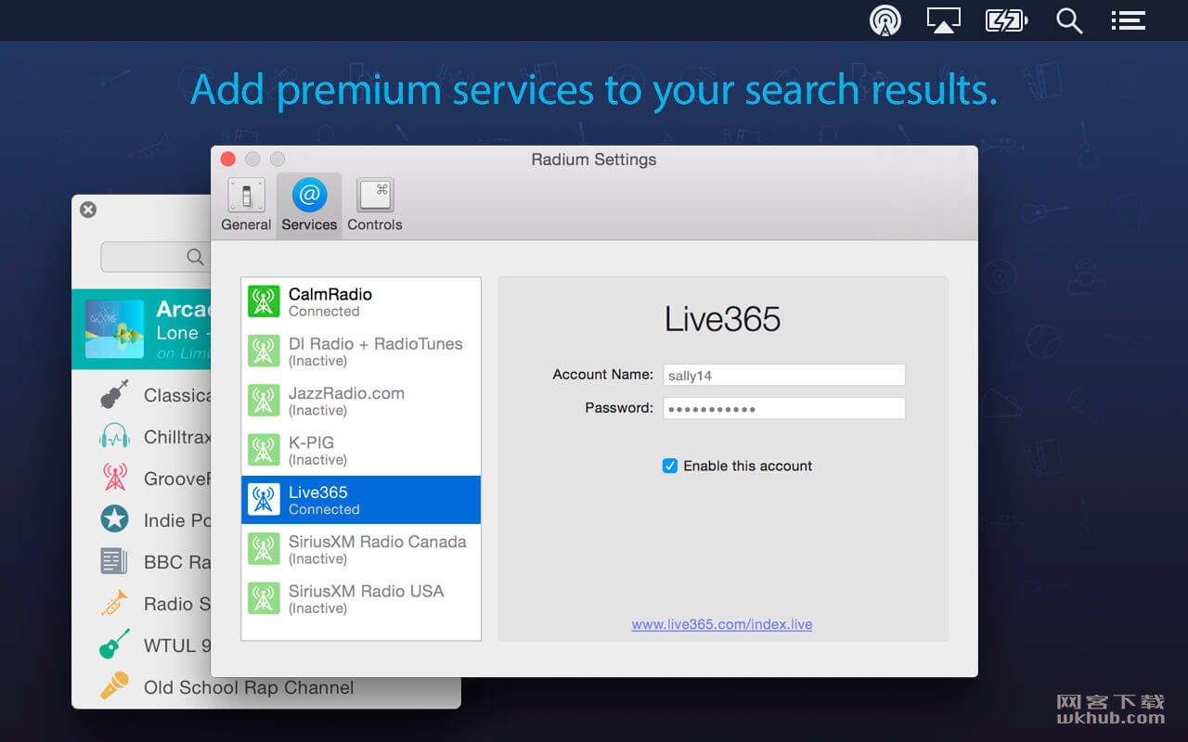This screenshot has height=742, width=1188.
Task: Select WTUL guitar icon station
Action: [x=114, y=645]
